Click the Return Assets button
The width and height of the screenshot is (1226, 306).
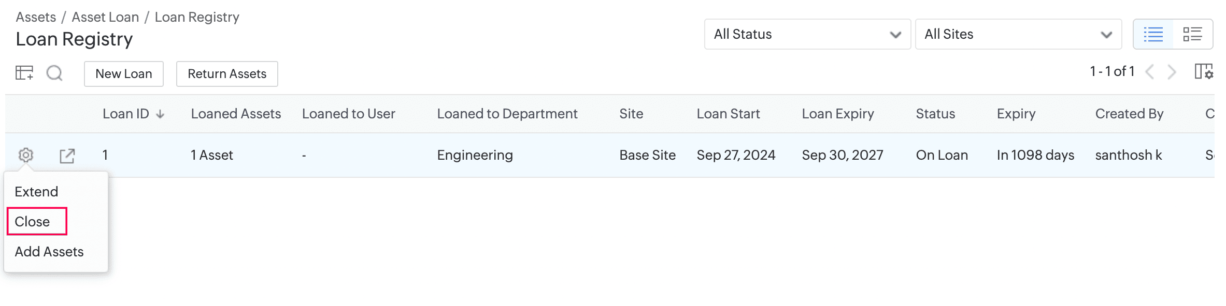(227, 74)
